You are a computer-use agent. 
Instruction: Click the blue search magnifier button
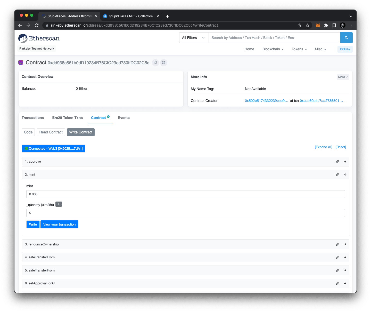click(x=346, y=38)
